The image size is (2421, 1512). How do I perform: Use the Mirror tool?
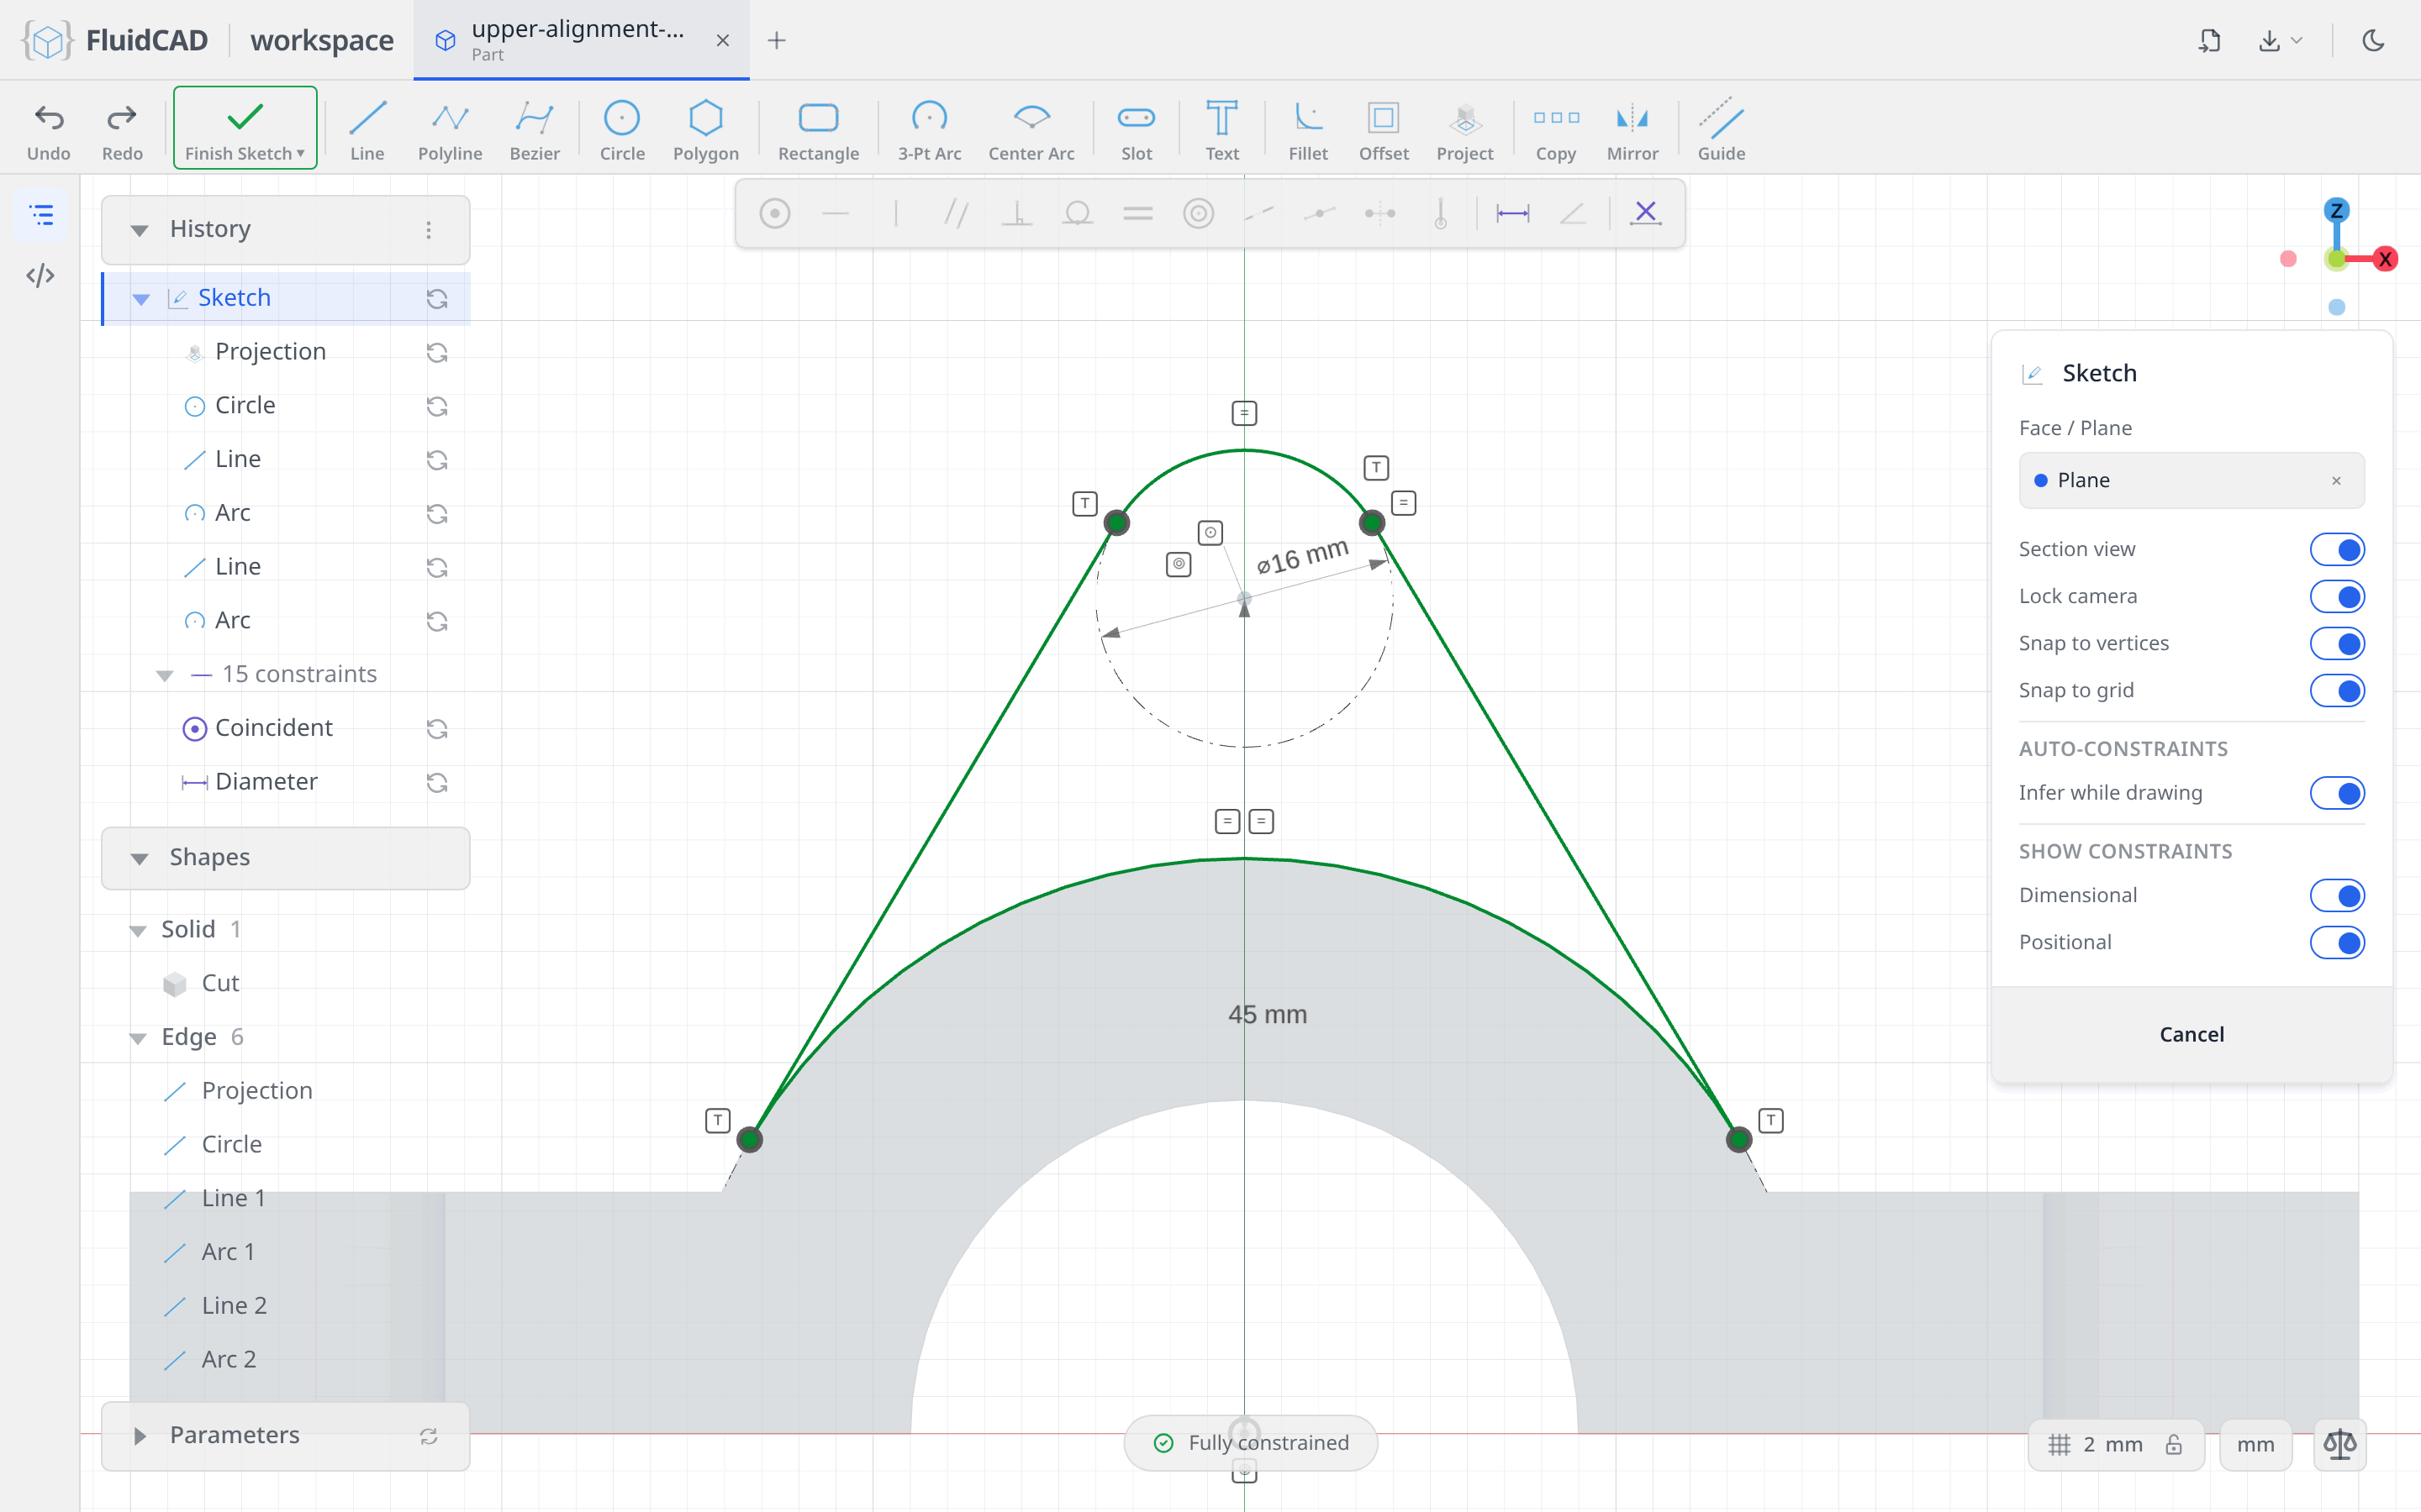tap(1632, 130)
